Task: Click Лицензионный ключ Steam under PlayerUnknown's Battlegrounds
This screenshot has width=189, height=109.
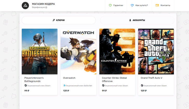Action: point(39,86)
